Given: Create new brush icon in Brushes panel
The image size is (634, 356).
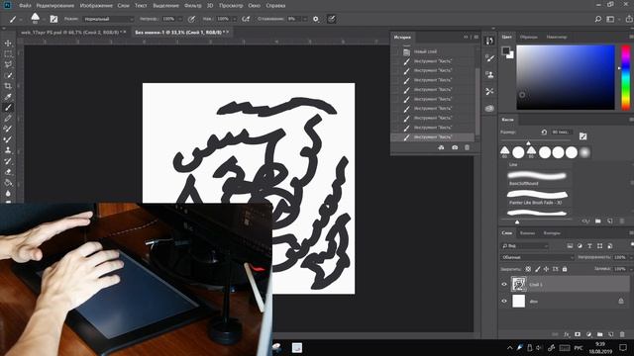Looking at the screenshot, I should pyautogui.click(x=610, y=222).
